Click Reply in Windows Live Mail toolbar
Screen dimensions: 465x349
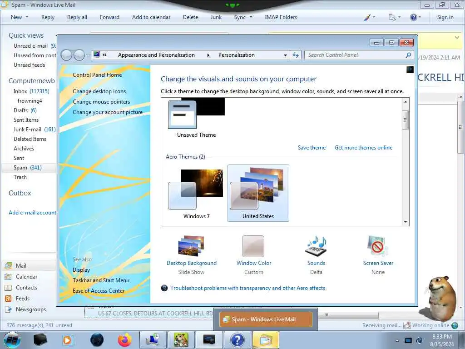pos(48,17)
